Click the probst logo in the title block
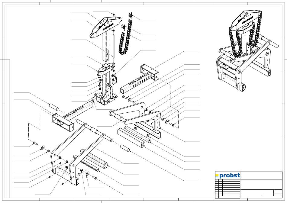 228,176
